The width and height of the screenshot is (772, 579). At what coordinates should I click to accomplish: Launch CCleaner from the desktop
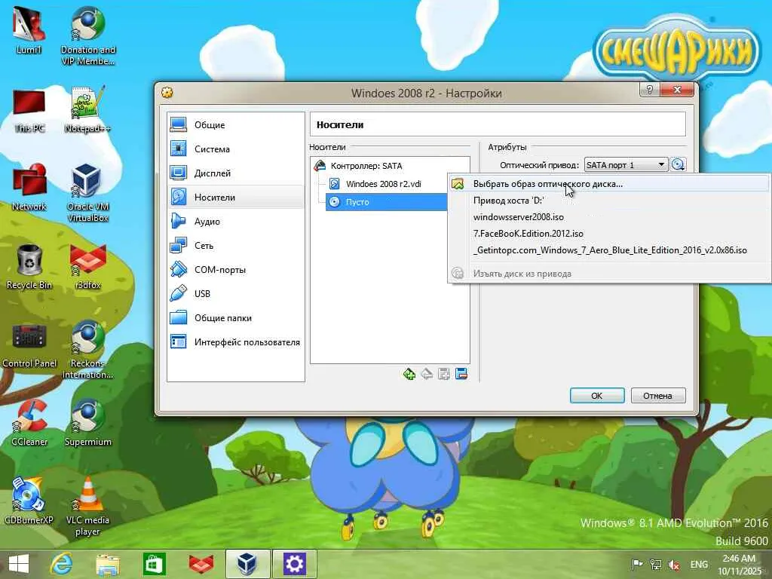(29, 422)
